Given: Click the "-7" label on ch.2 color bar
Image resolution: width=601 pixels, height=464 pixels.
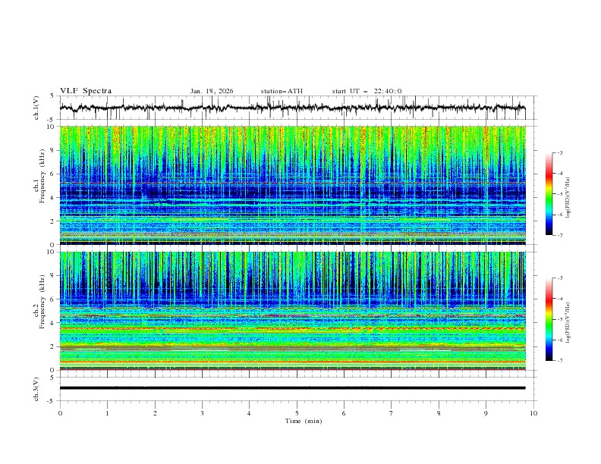Looking at the screenshot, I should click(x=559, y=361).
